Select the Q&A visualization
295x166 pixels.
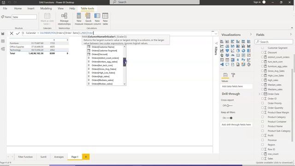pyautogui.click(x=227, y=65)
